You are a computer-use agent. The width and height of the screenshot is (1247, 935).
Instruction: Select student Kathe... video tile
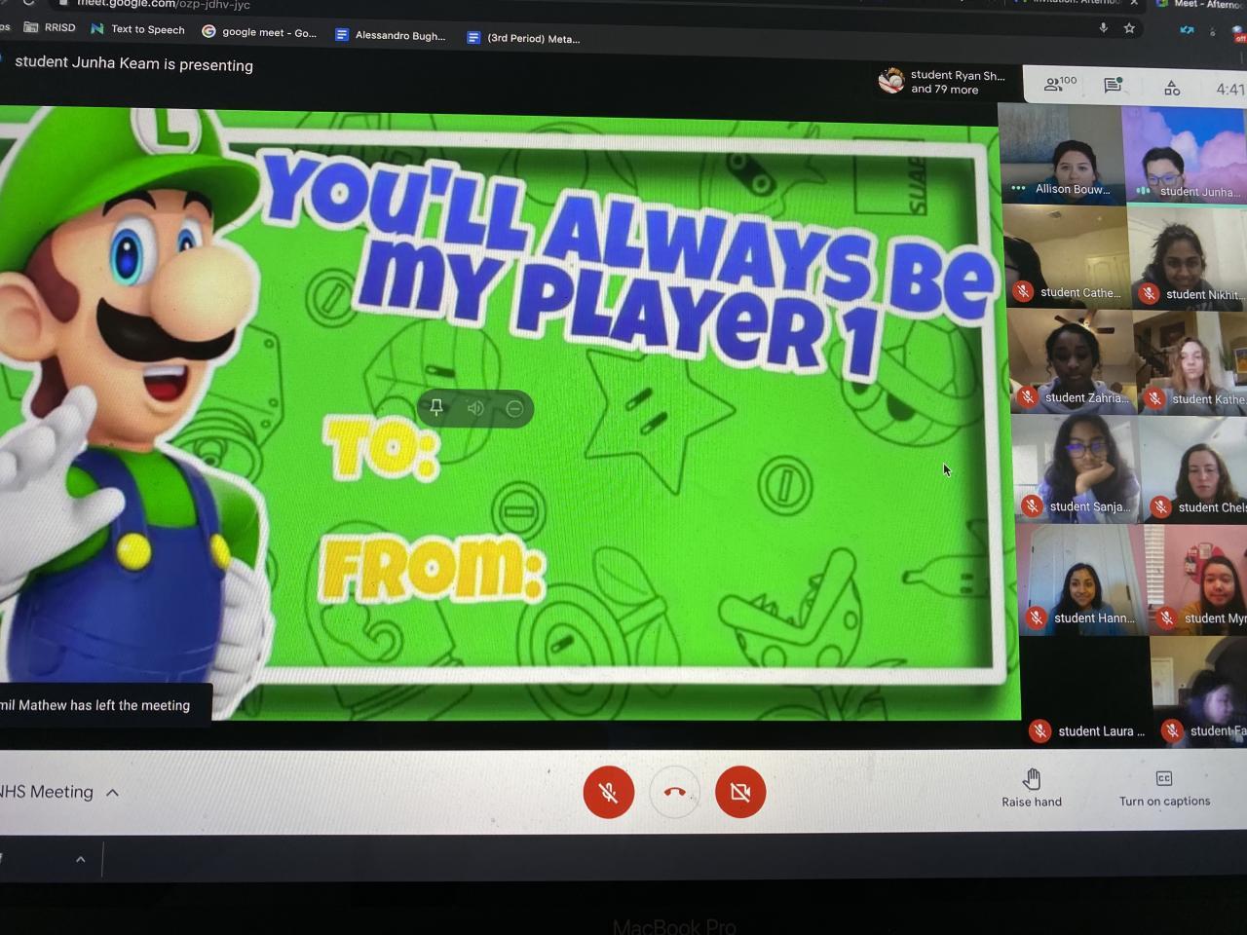tap(1190, 364)
